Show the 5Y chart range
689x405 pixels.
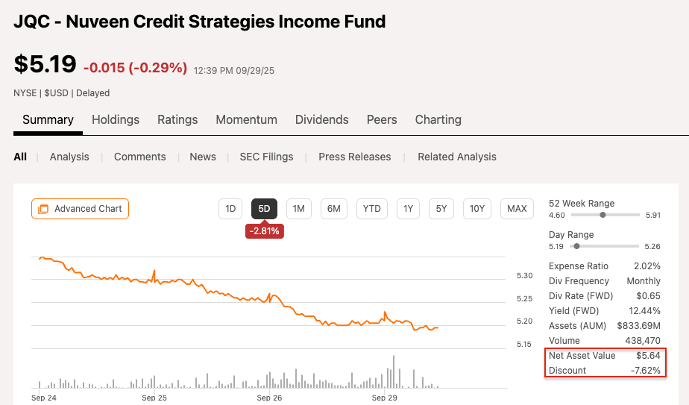441,209
